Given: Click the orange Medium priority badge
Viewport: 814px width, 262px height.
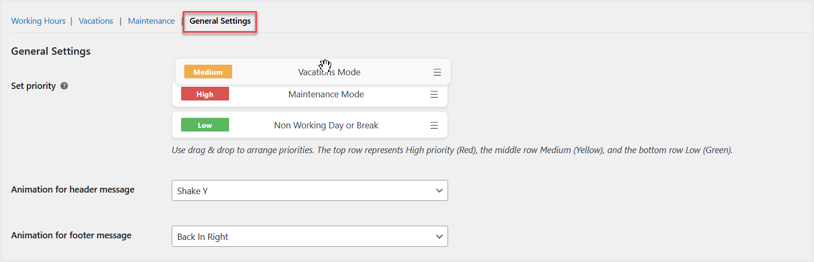Looking at the screenshot, I should pyautogui.click(x=208, y=72).
